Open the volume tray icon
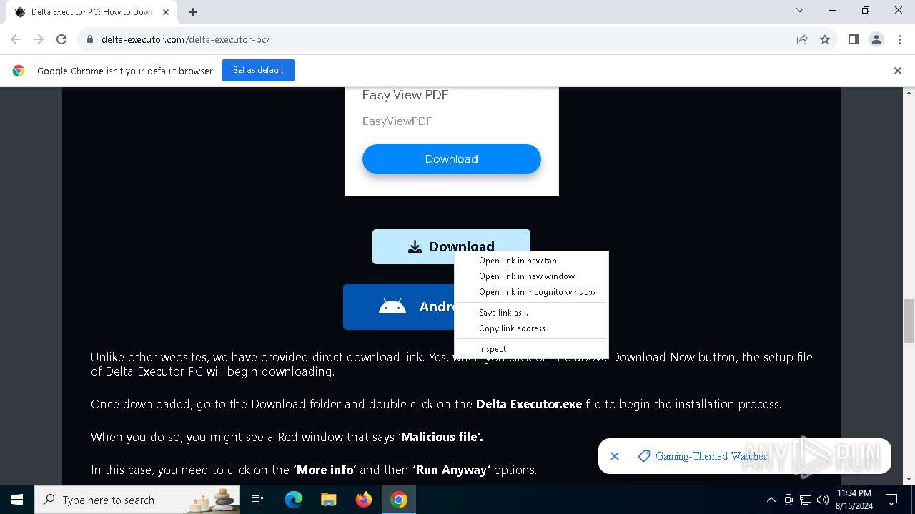The width and height of the screenshot is (915, 514). (x=822, y=500)
